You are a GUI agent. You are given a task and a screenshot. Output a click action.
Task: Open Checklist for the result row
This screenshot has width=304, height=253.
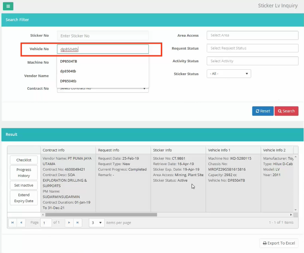click(x=24, y=160)
